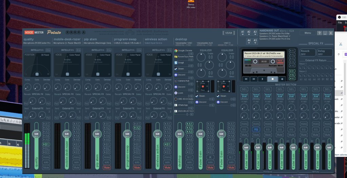This screenshot has width=347, height=178.
Task: Switch the mobile-desk-razer Color Panel view
Action: (74, 55)
